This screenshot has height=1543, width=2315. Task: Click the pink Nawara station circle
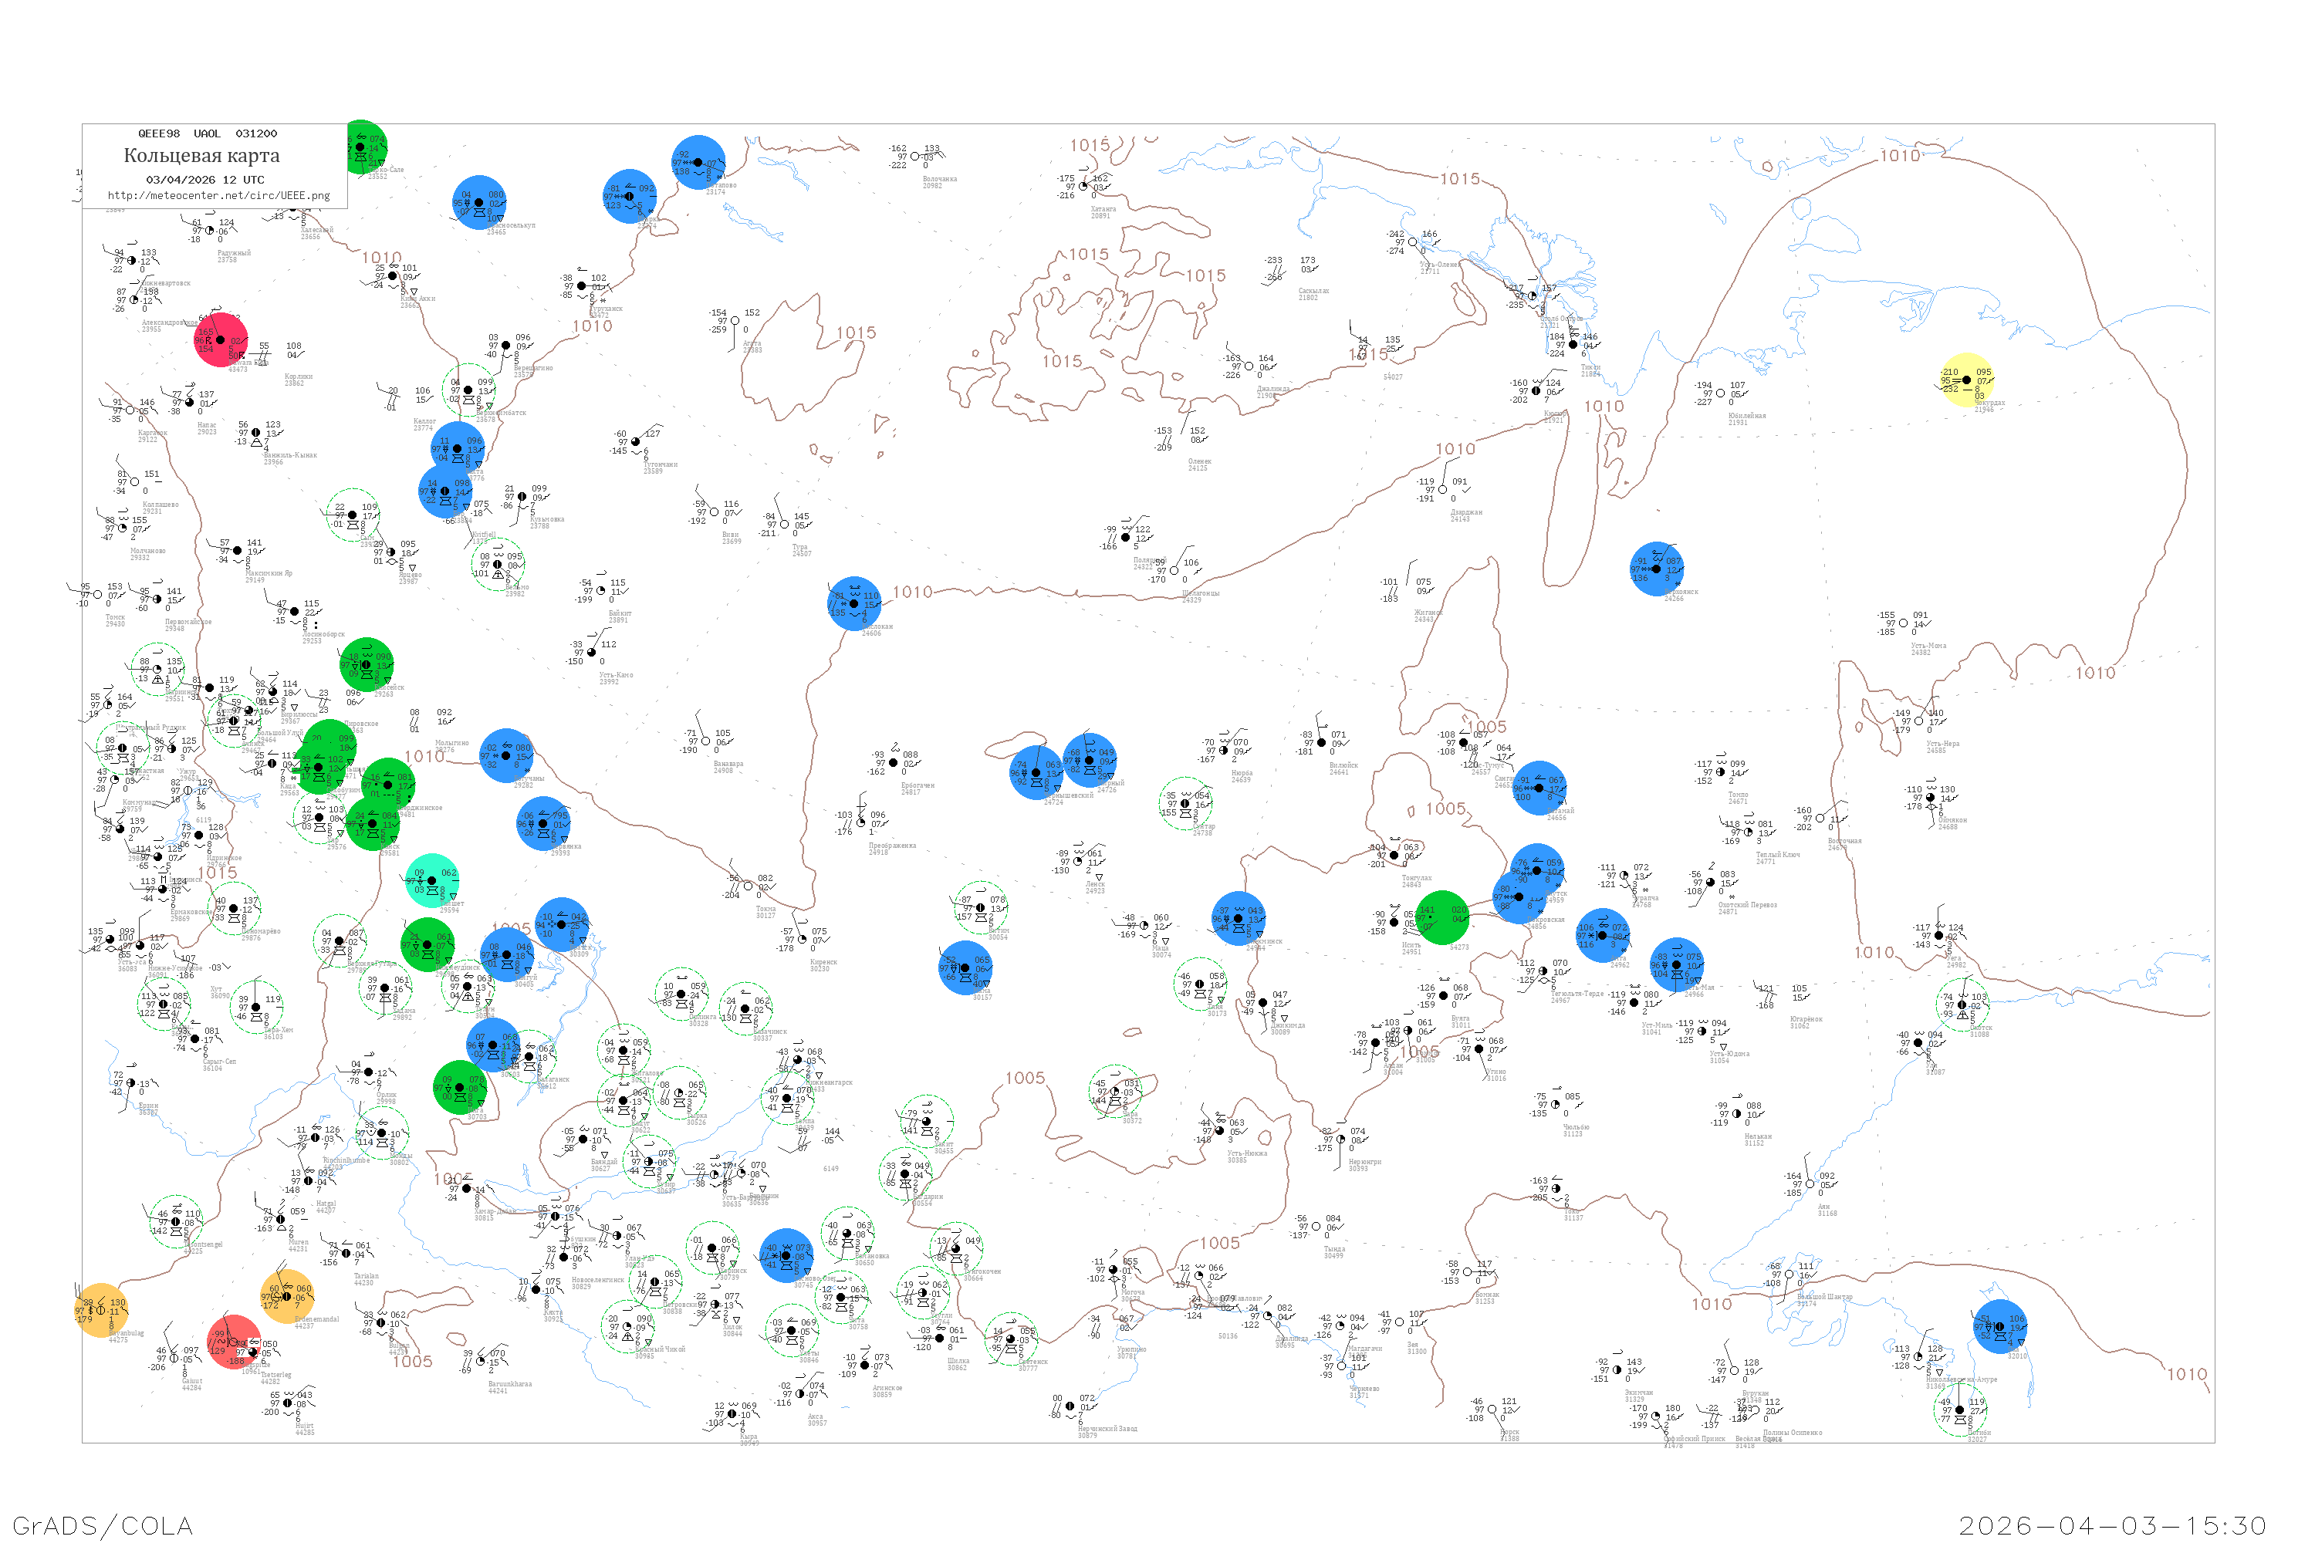[x=221, y=339]
